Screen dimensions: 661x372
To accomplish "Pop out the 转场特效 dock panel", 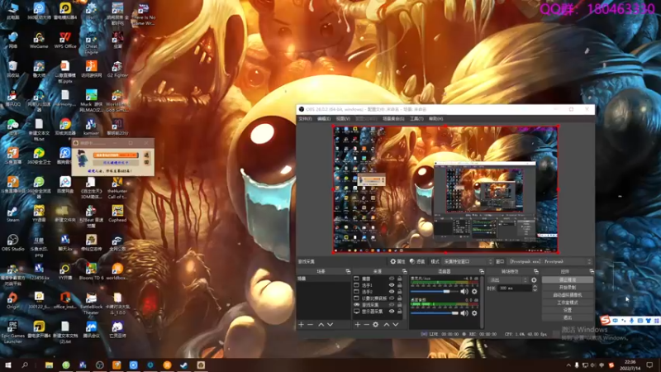I will [535, 271].
